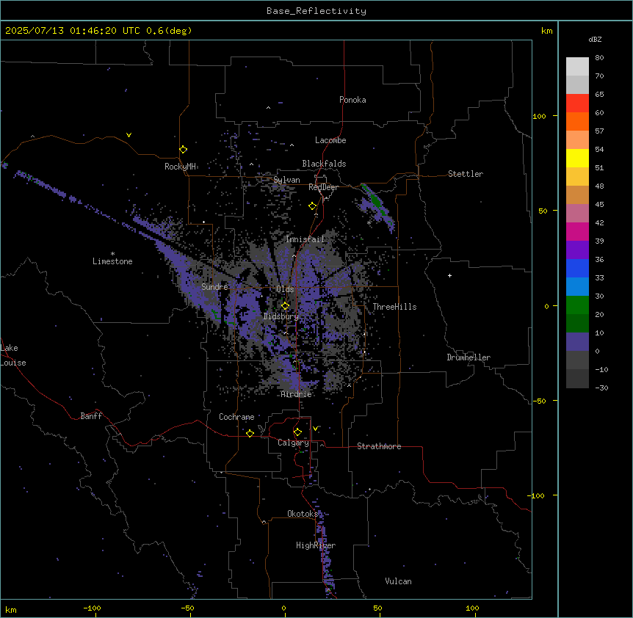Click the Cochrane label

[236, 417]
